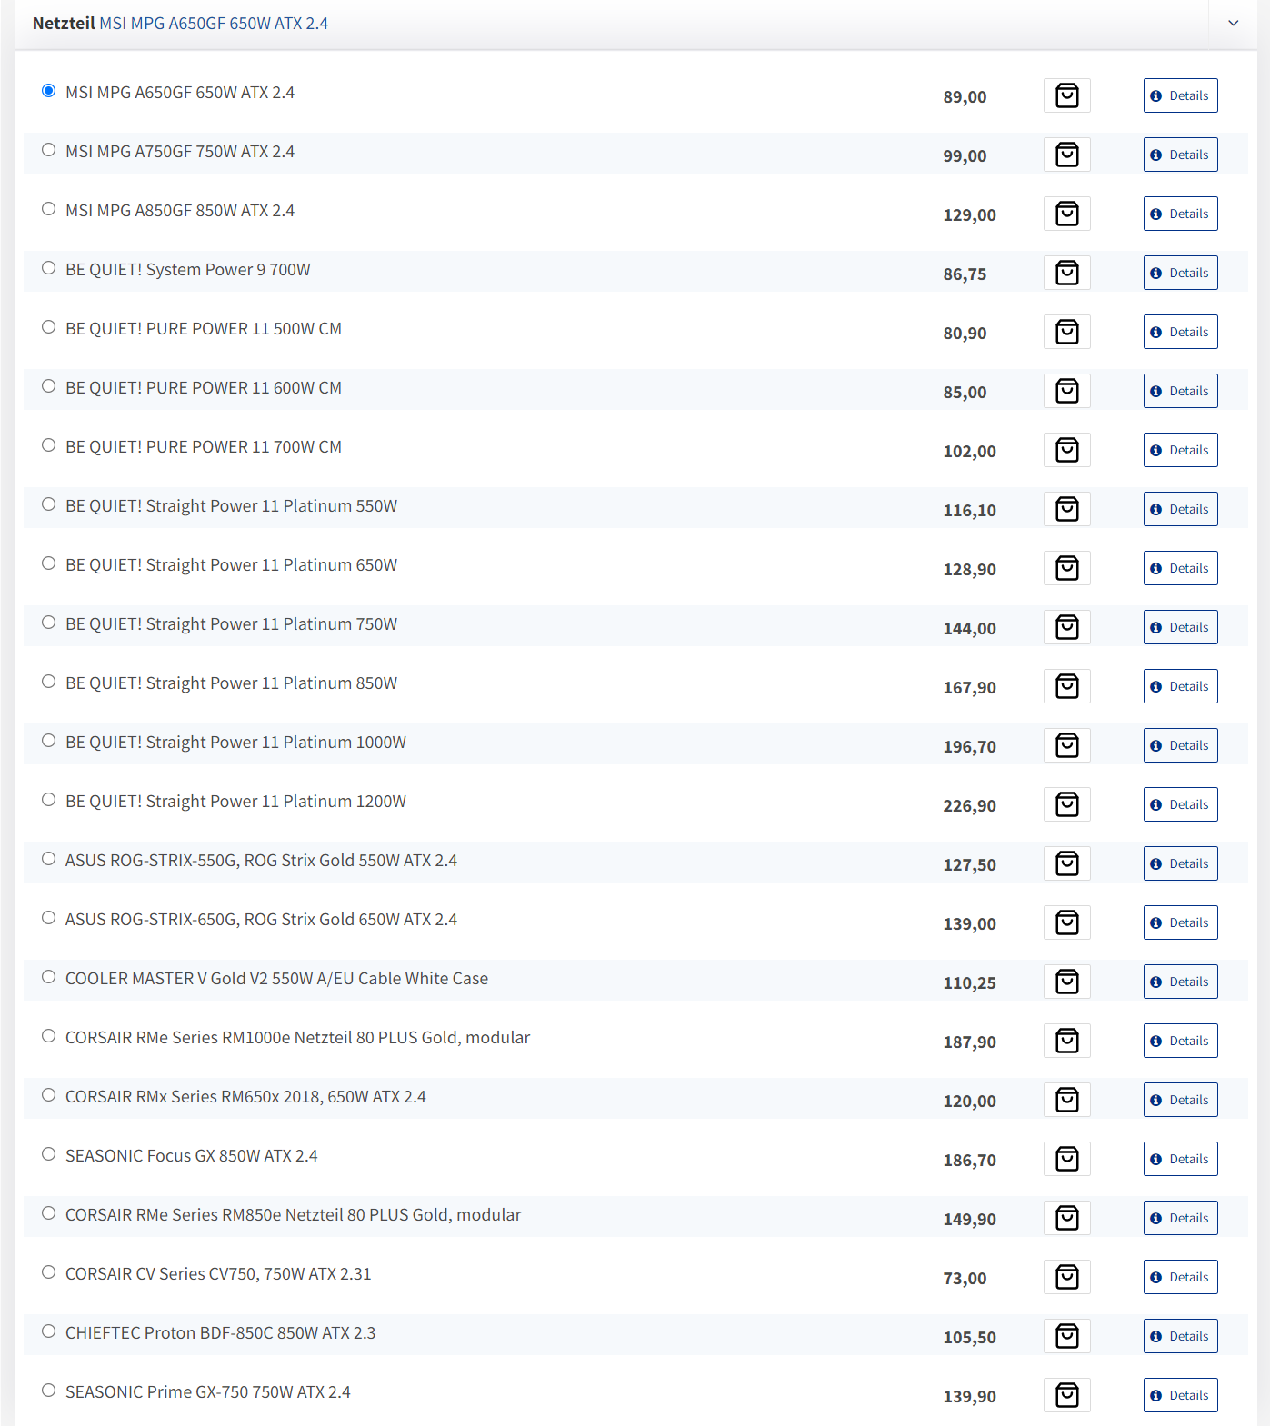Pick Straight Power 11 Platinum 1200W radio

click(x=49, y=800)
